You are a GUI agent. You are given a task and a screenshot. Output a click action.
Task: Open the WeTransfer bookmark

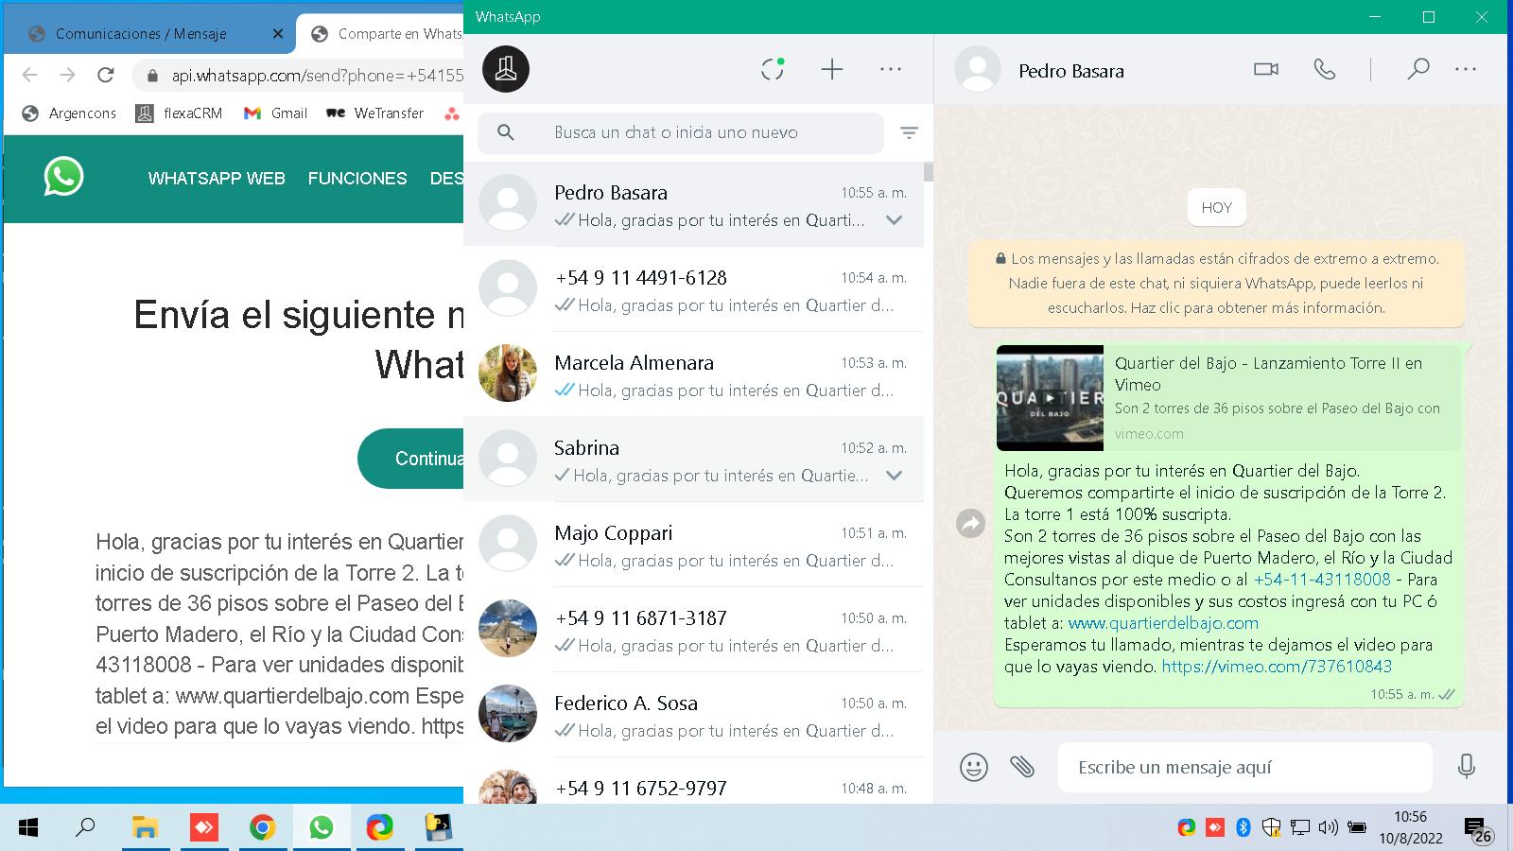pyautogui.click(x=374, y=113)
